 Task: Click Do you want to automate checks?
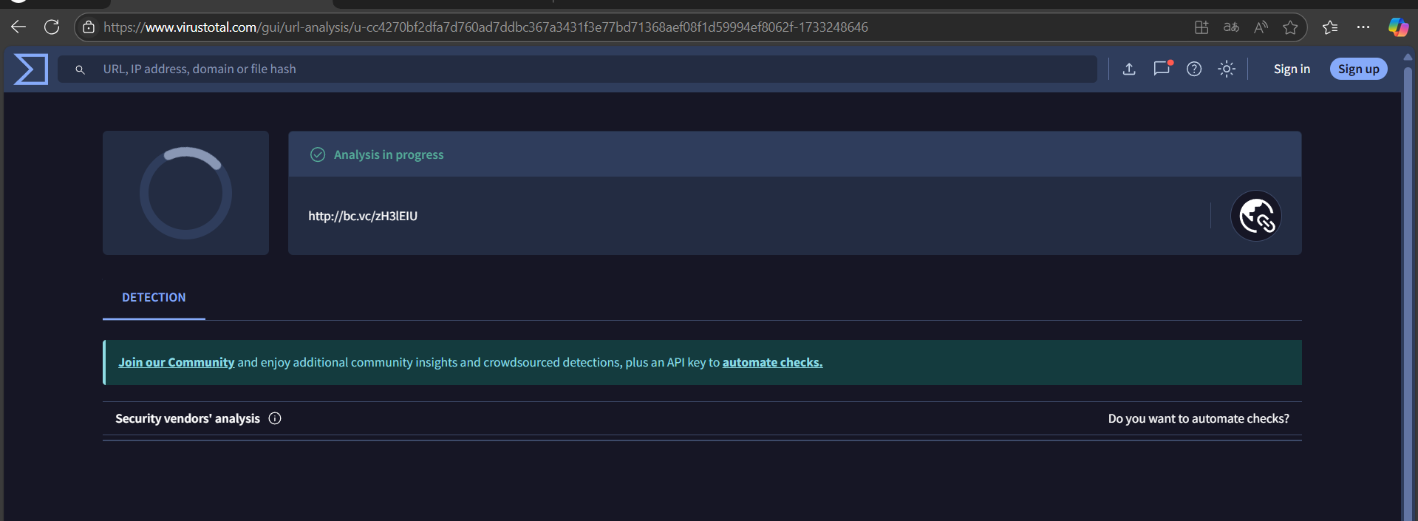pyautogui.click(x=1199, y=418)
